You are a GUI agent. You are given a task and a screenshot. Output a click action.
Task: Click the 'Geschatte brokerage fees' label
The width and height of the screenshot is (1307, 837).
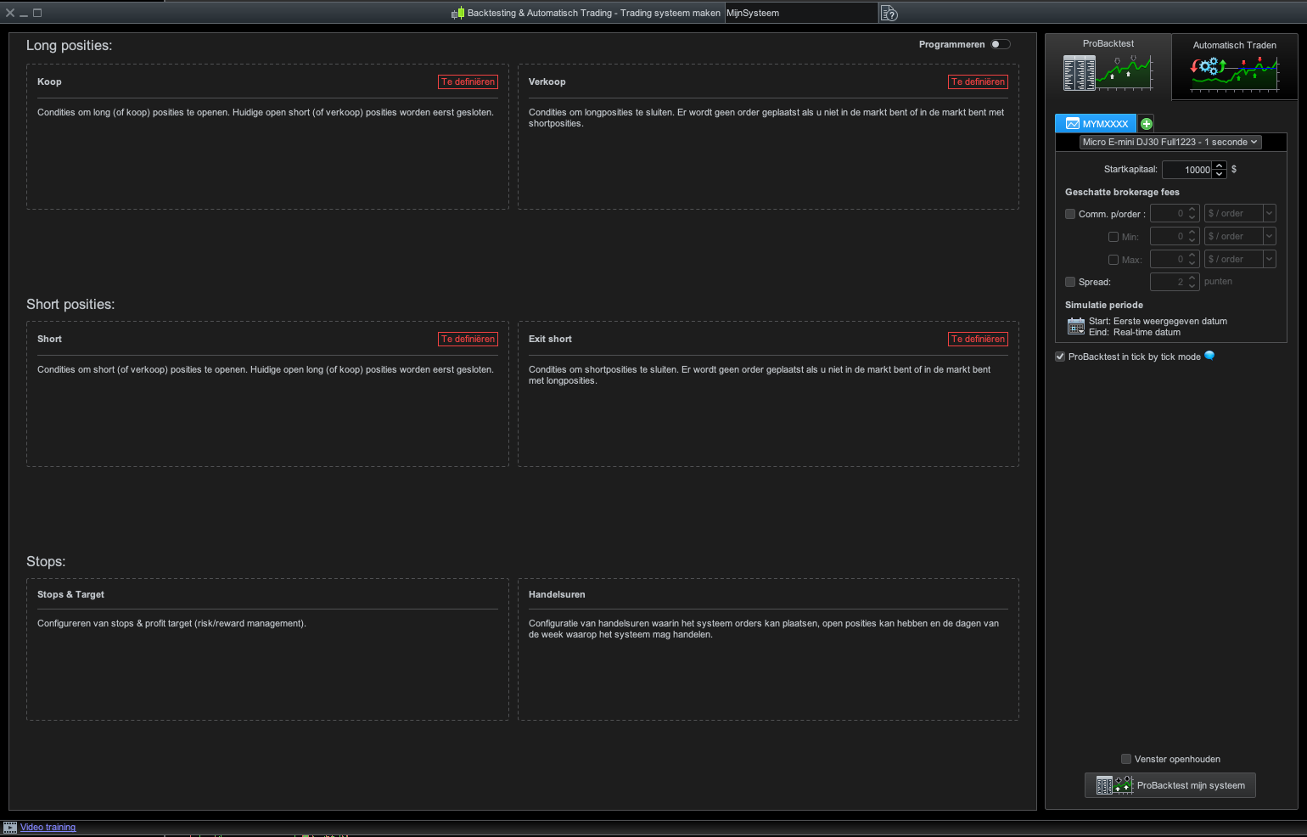1122,192
